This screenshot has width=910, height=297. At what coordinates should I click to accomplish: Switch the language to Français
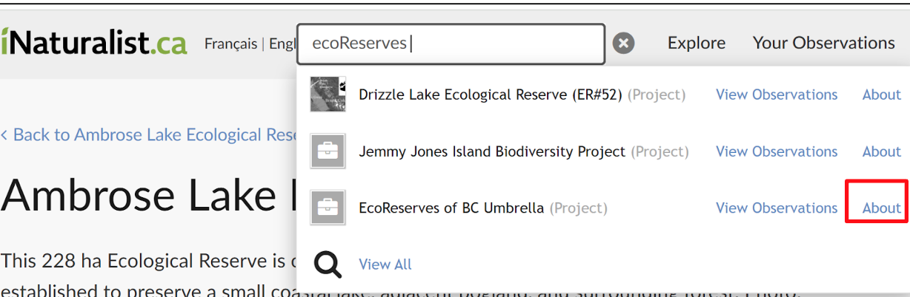pyautogui.click(x=230, y=44)
